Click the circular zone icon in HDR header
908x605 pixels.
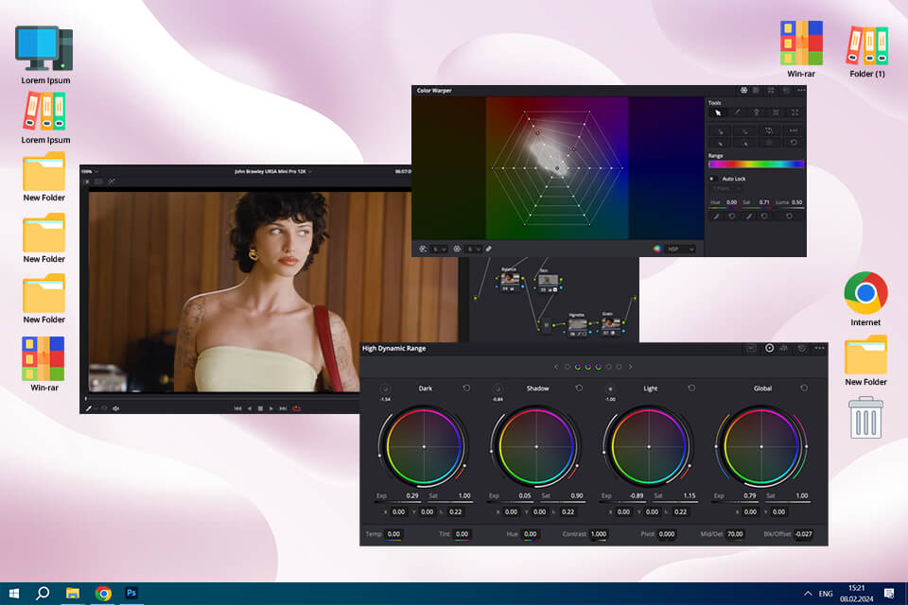(x=769, y=348)
